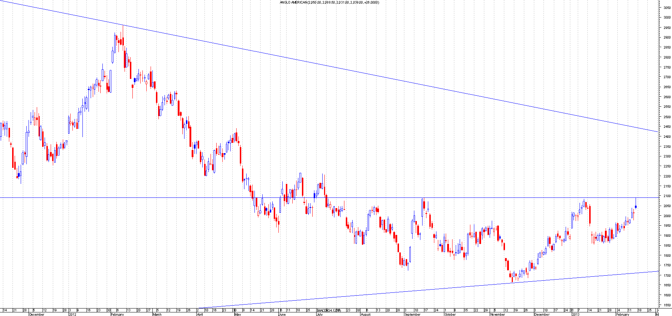
Task: Click the 3000 price axis label
Action: click(667, 17)
